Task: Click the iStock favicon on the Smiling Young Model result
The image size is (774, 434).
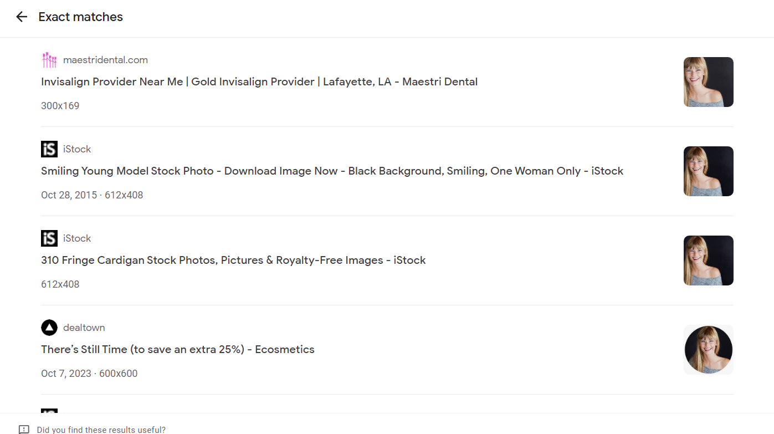Action: [49, 149]
